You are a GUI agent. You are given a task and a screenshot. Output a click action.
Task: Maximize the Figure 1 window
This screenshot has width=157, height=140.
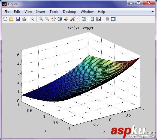[138, 3]
